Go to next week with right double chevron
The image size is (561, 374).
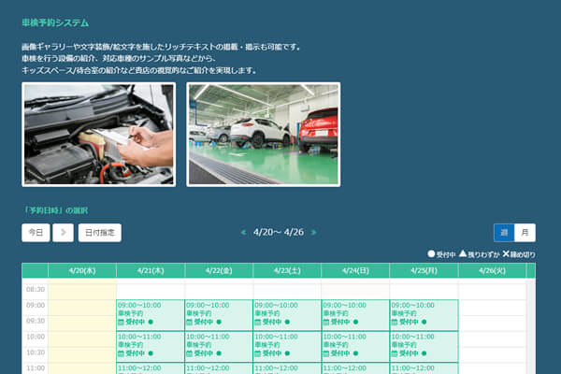point(314,233)
